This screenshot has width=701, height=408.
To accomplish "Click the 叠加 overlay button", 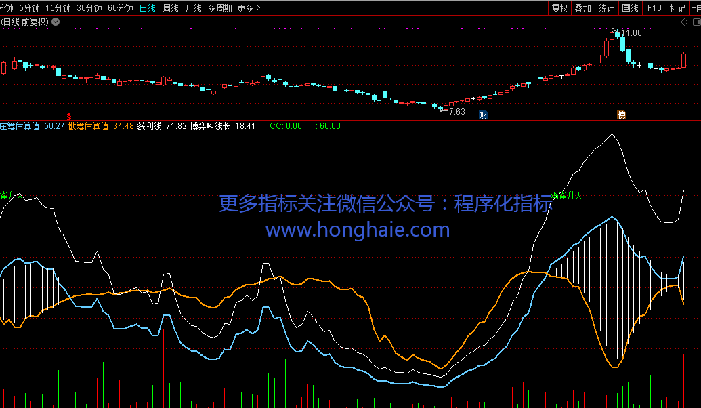I will pyautogui.click(x=582, y=8).
